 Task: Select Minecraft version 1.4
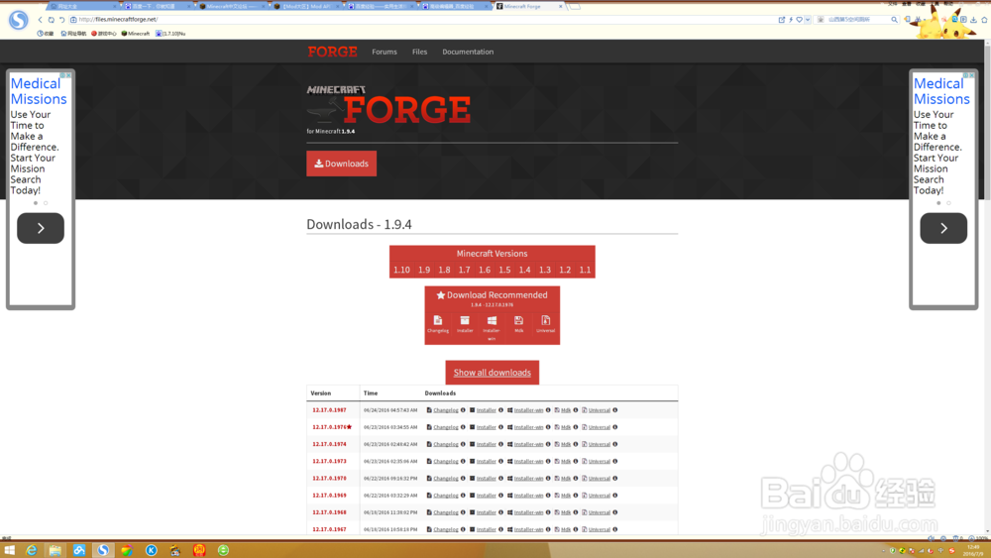[524, 270]
